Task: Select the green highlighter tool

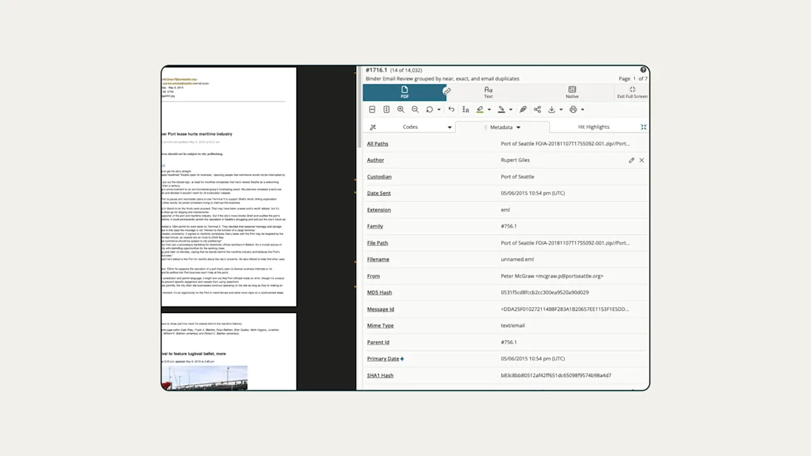Action: pos(480,110)
